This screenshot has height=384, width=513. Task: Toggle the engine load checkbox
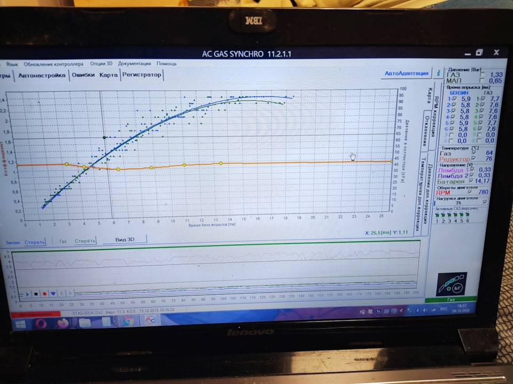[485, 202]
